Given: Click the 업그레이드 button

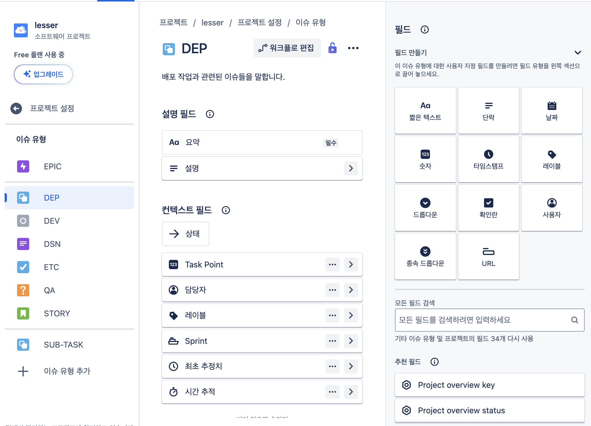Looking at the screenshot, I should pyautogui.click(x=43, y=74).
